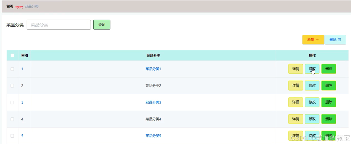Focus the 菜品分类 search input field
This screenshot has width=351, height=144.
(x=59, y=25)
